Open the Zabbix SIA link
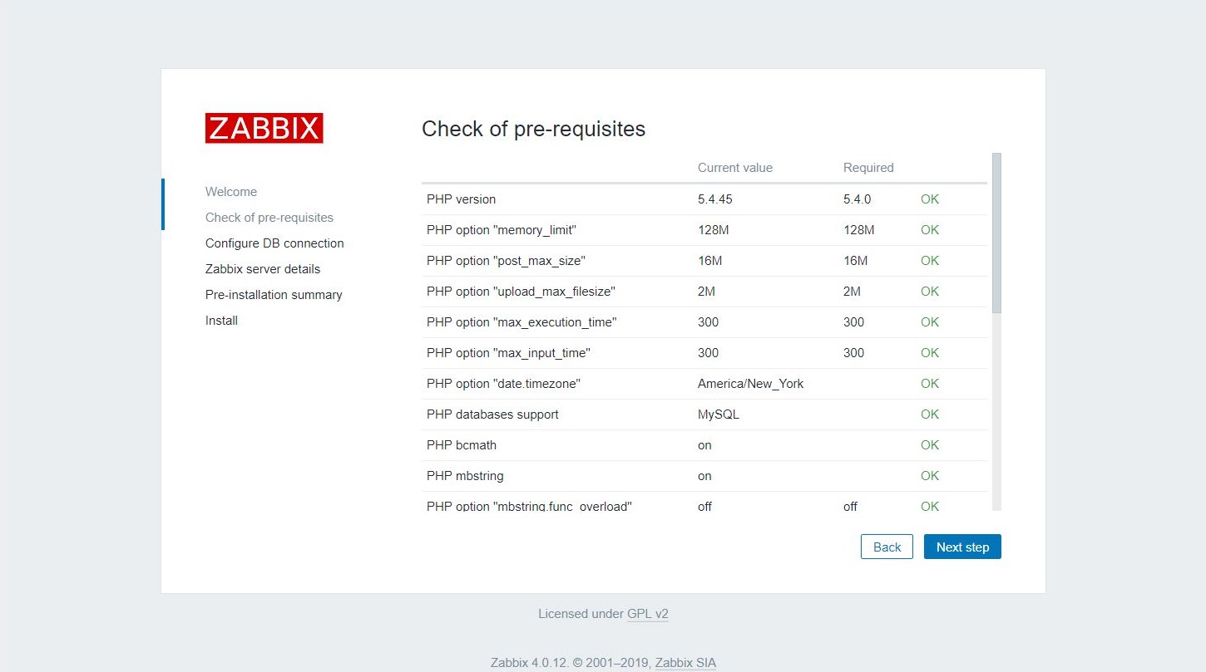Screen dimensions: 1206x672 point(685,663)
